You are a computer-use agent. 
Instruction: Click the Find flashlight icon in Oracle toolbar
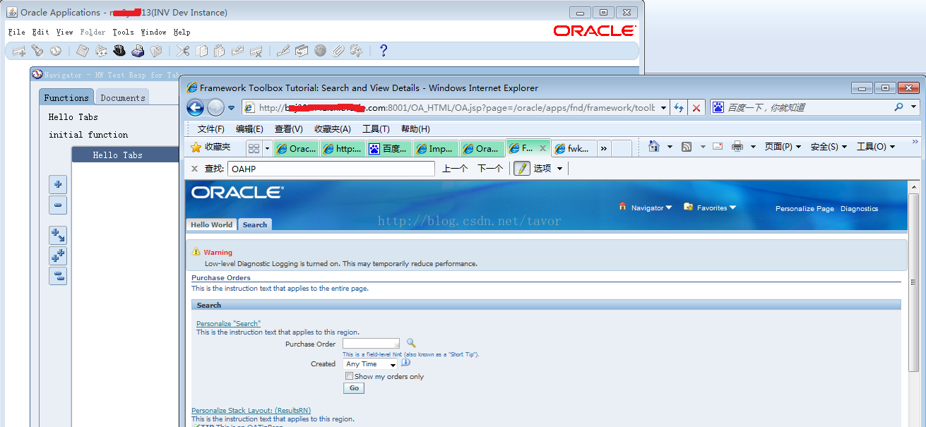tap(37, 51)
